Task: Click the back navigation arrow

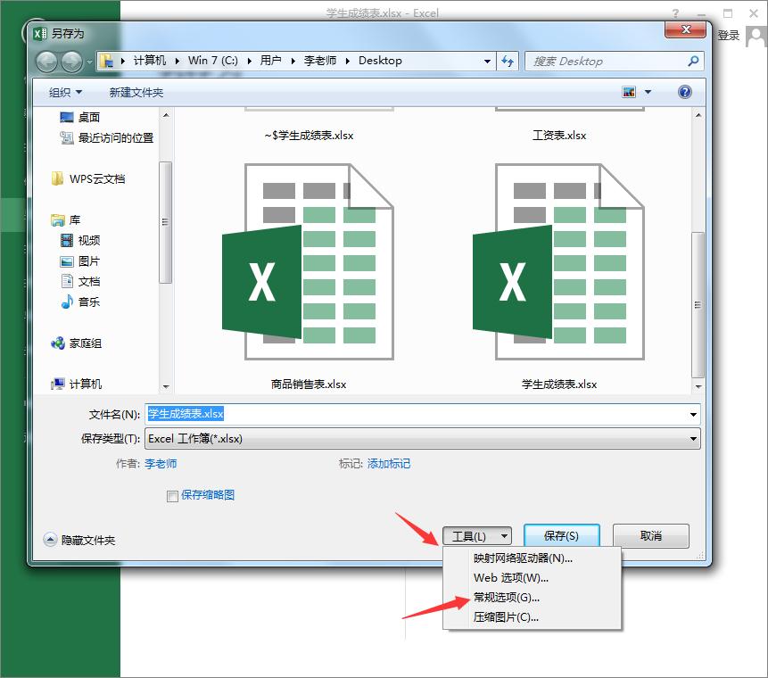Action: (x=46, y=61)
